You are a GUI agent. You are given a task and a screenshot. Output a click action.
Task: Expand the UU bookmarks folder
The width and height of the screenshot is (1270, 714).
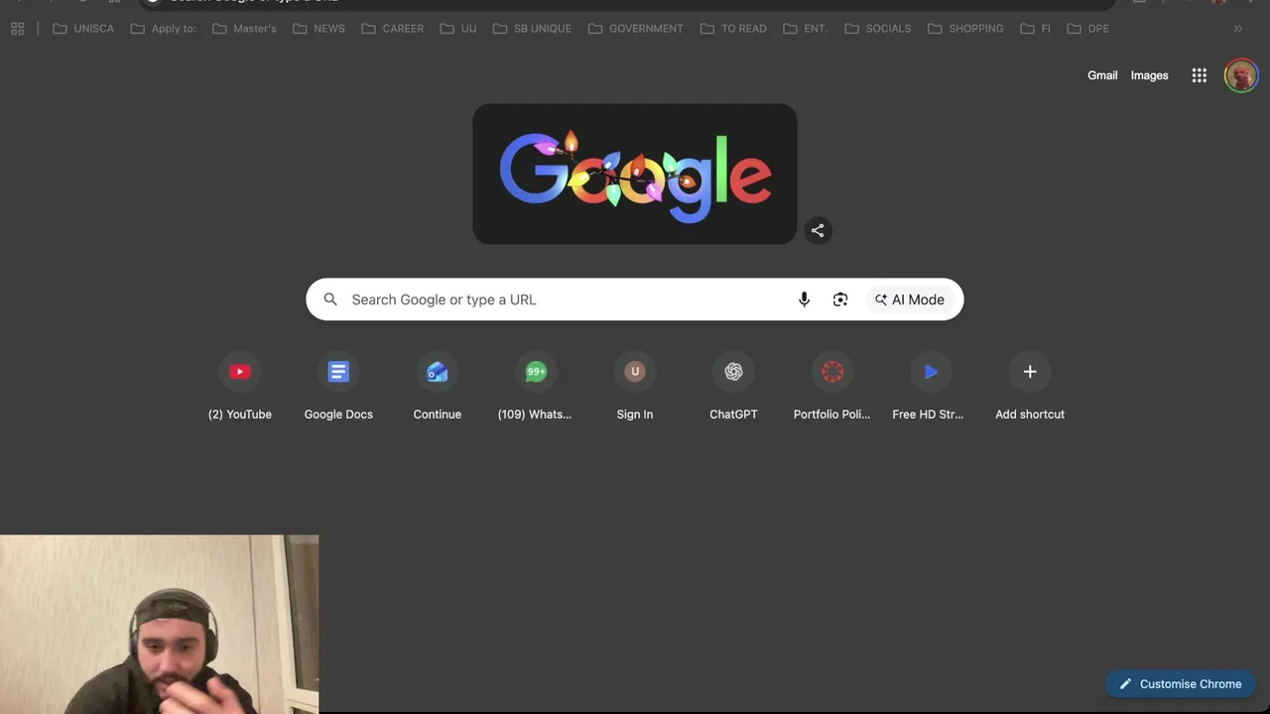(x=459, y=29)
